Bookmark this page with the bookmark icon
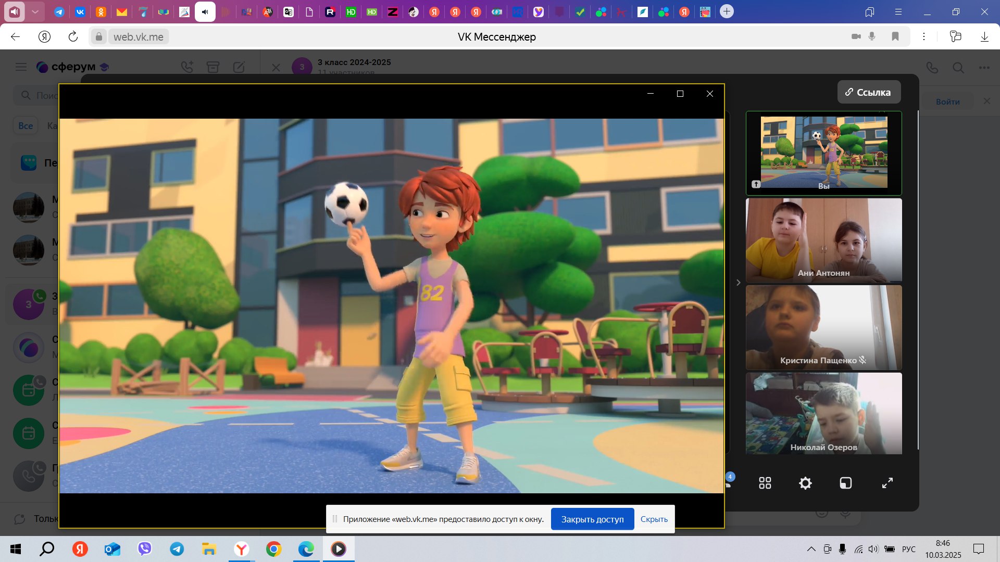 click(895, 36)
